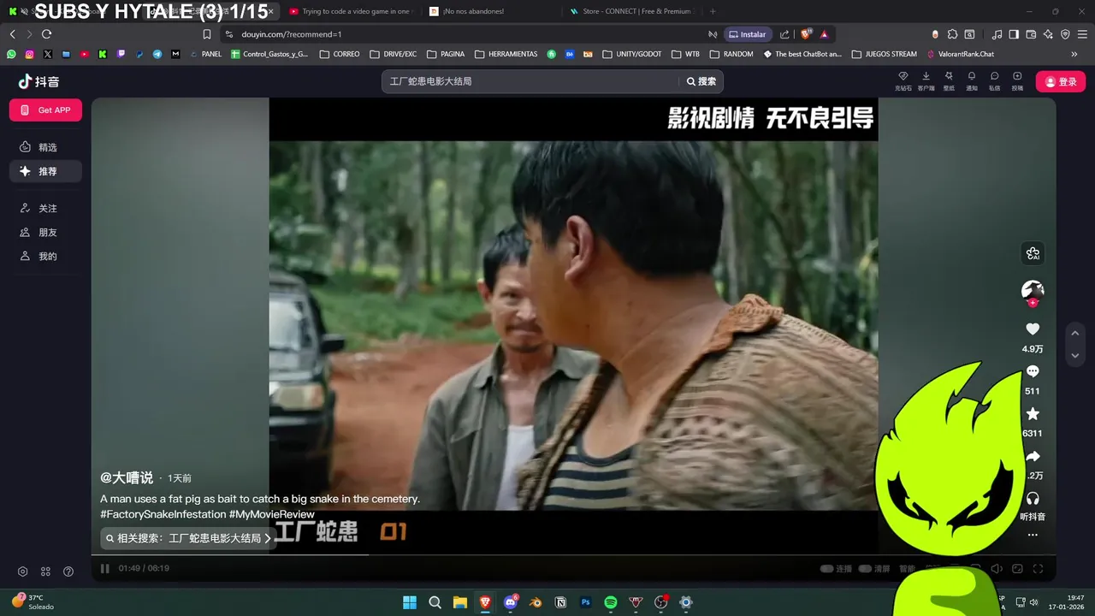The width and height of the screenshot is (1095, 616).
Task: Click into the Douyin search field
Action: 530,81
